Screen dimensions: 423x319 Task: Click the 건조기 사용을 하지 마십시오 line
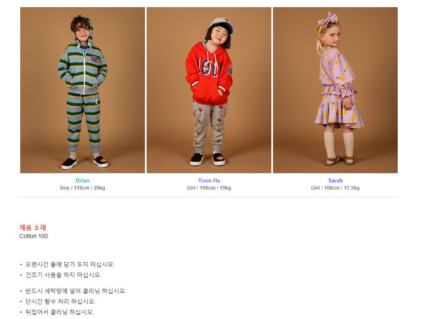tap(63, 275)
